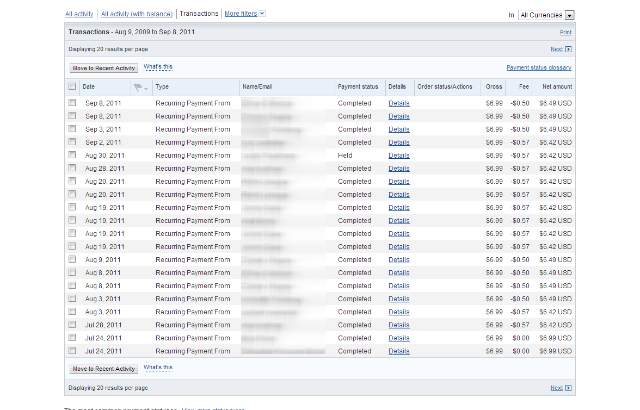
Task: Click the bottom Next arrow icon
Action: [568, 388]
